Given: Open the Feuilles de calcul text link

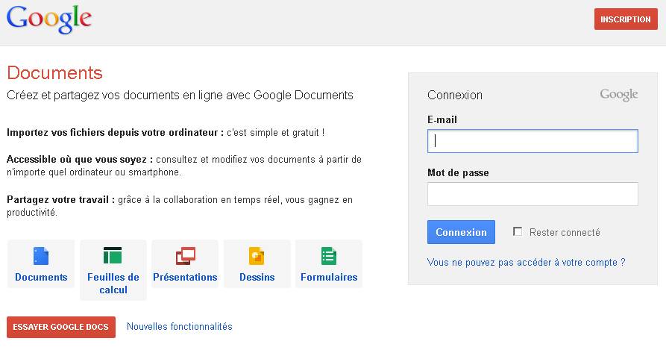Looking at the screenshot, I should (x=113, y=284).
